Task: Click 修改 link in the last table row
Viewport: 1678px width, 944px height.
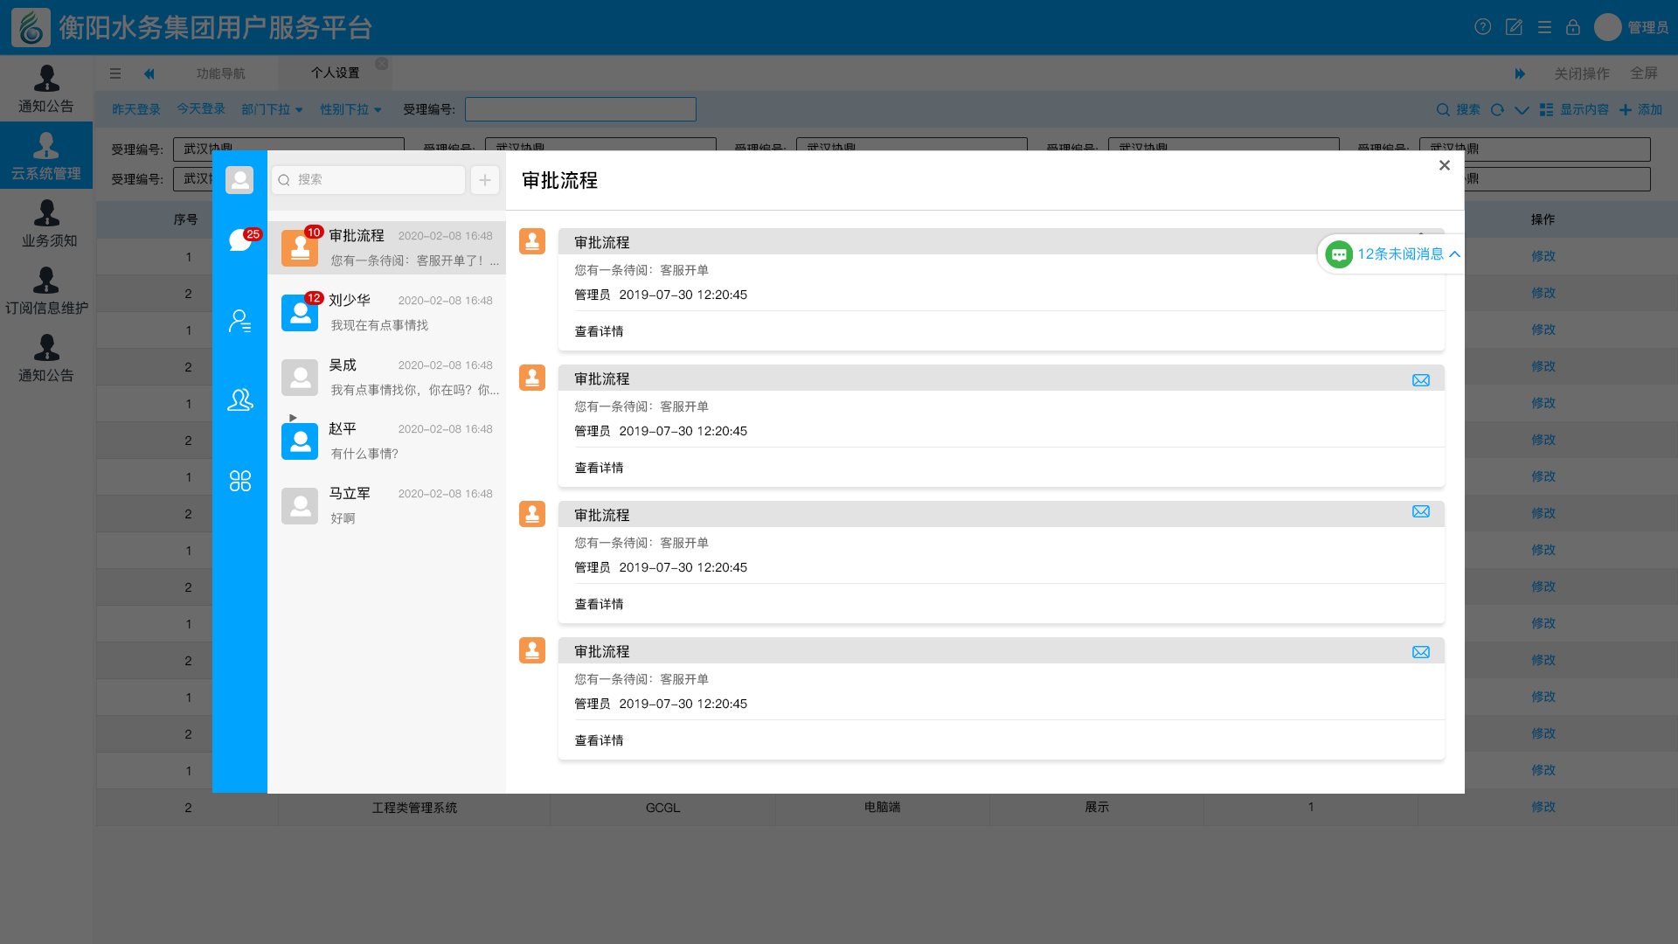Action: tap(1543, 807)
